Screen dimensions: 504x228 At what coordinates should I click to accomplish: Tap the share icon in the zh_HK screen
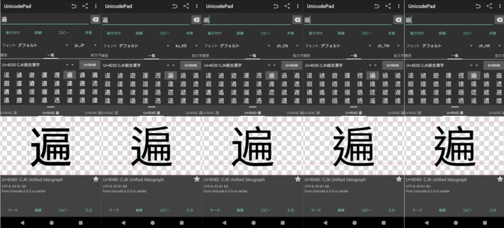pyautogui.click(x=489, y=6)
